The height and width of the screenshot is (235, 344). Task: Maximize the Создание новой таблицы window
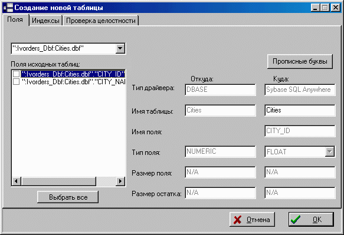[x=325, y=8]
